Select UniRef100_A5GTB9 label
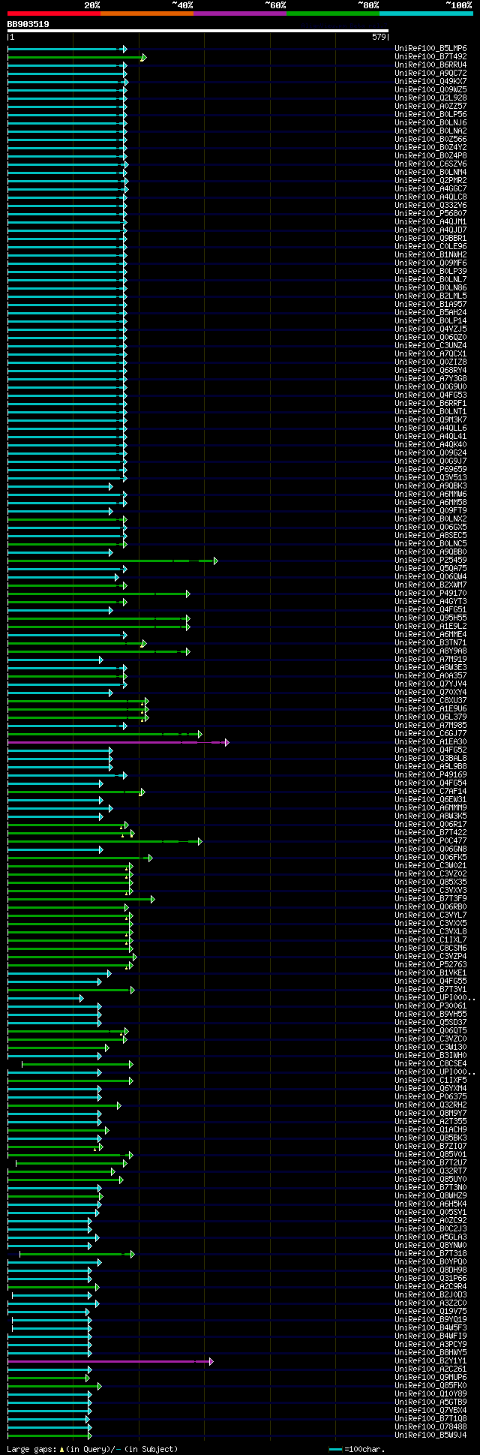 pyautogui.click(x=430, y=1402)
